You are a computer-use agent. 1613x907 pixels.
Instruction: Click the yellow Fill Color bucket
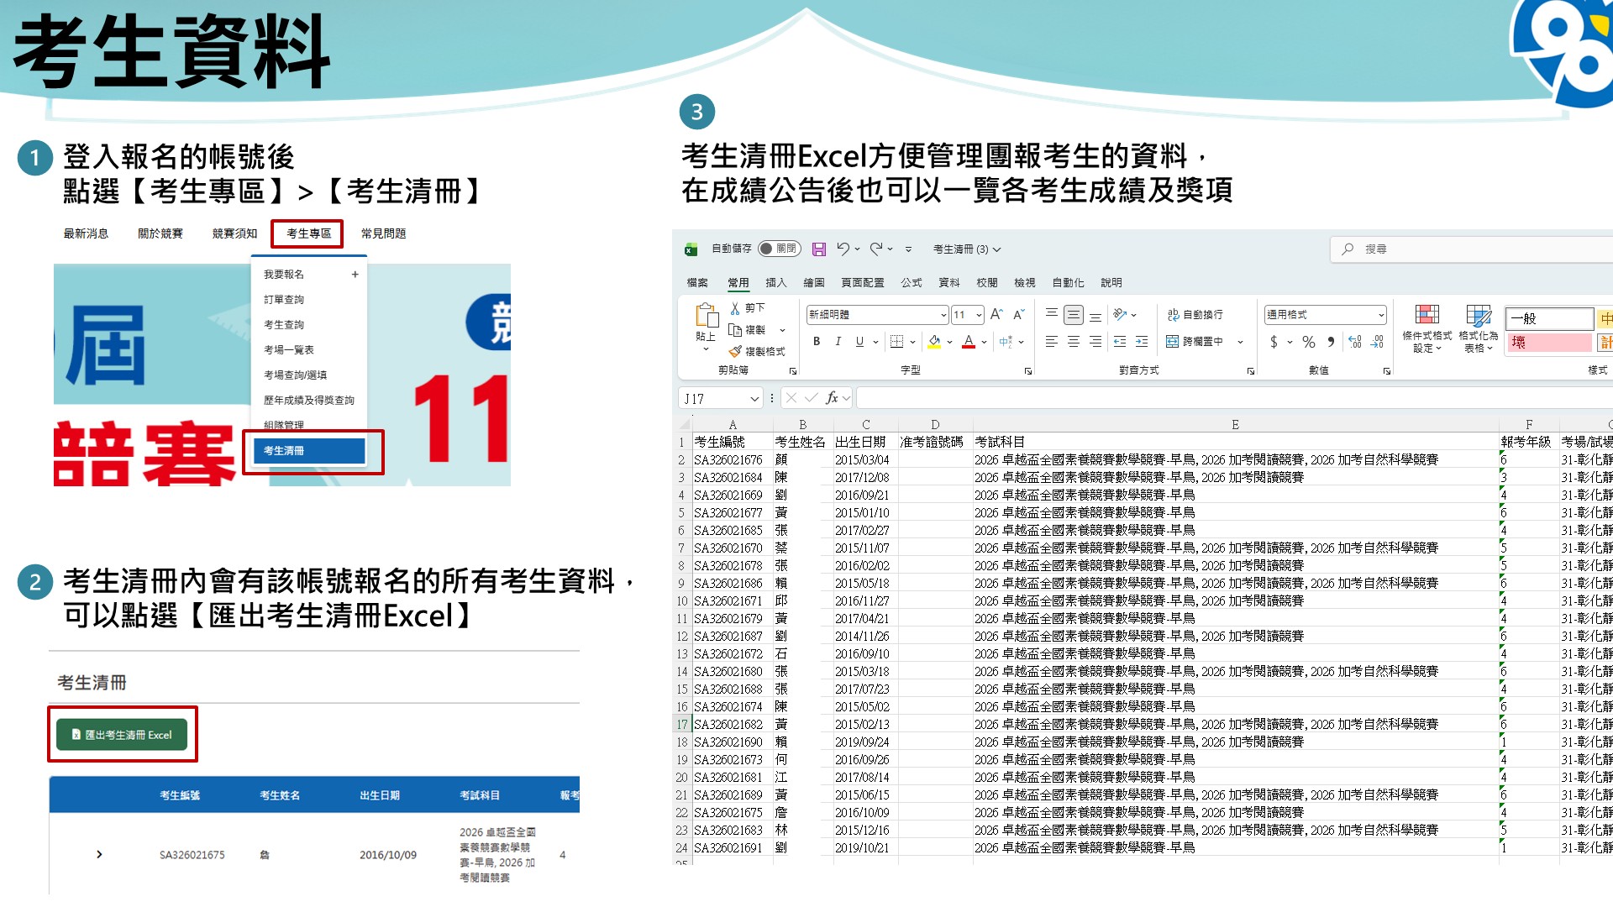point(934,342)
